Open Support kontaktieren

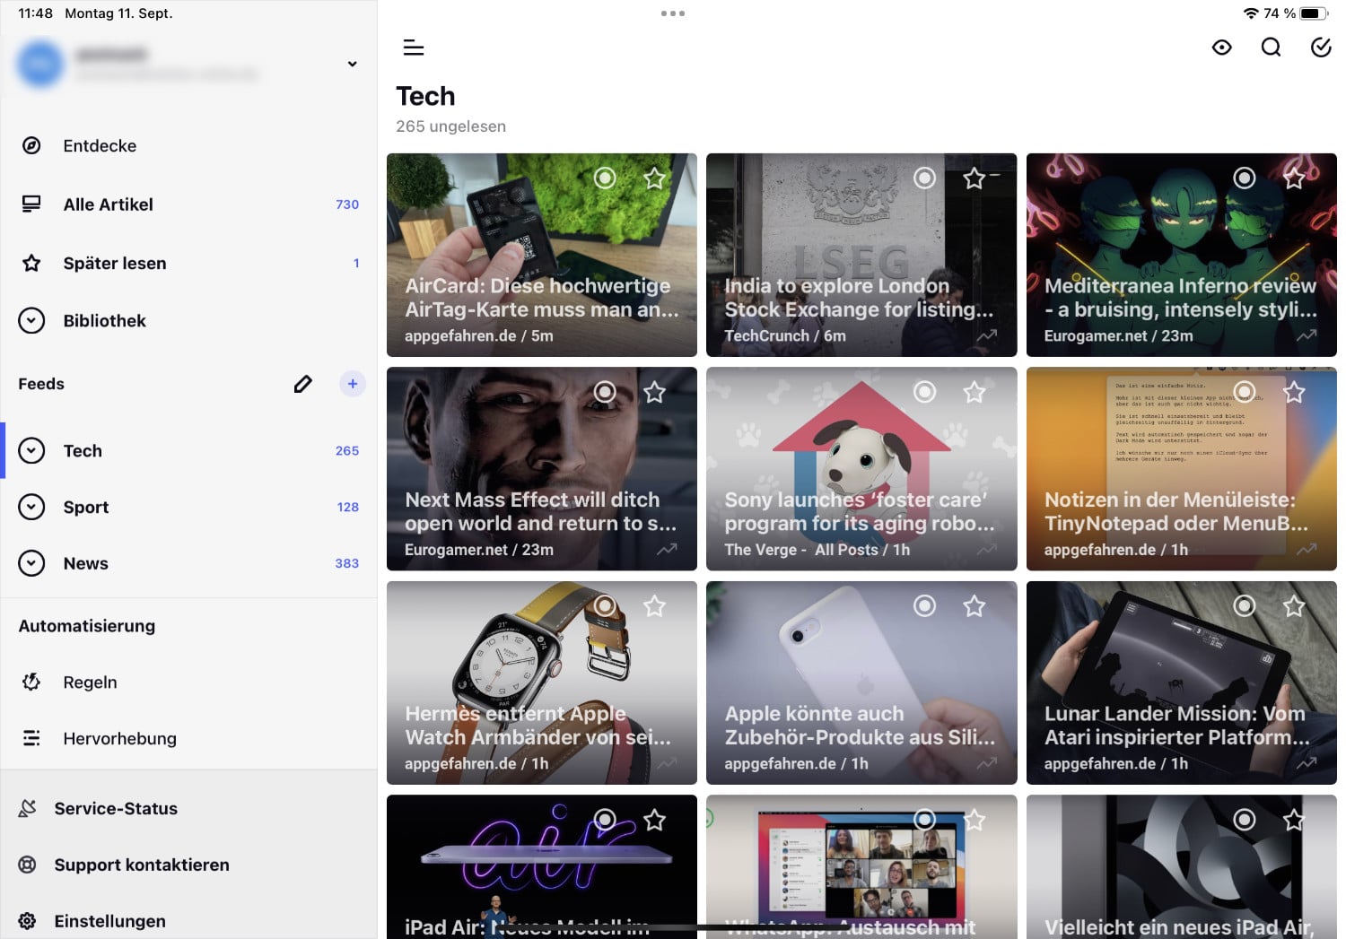tap(141, 865)
